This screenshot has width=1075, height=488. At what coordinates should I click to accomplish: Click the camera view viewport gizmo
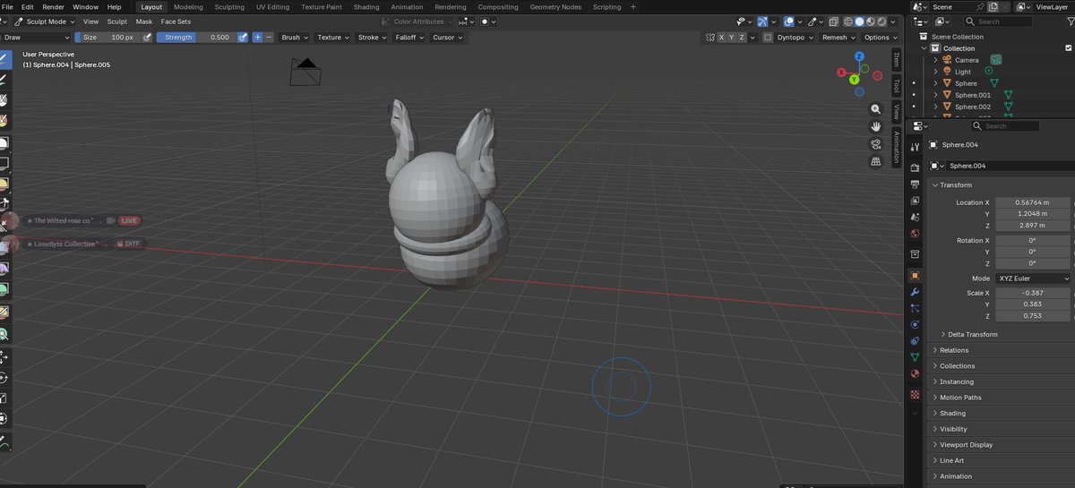tap(876, 144)
